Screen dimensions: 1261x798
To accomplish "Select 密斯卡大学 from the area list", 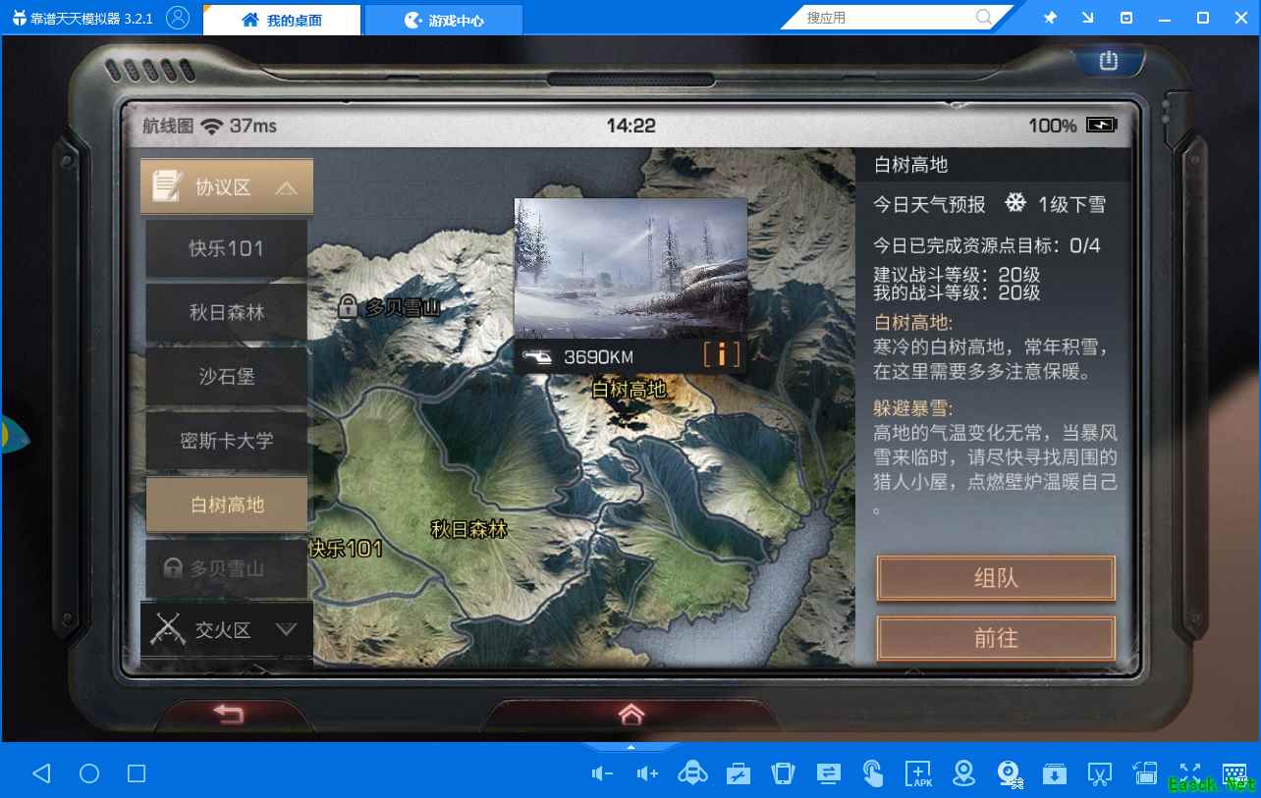I will 227,441.
